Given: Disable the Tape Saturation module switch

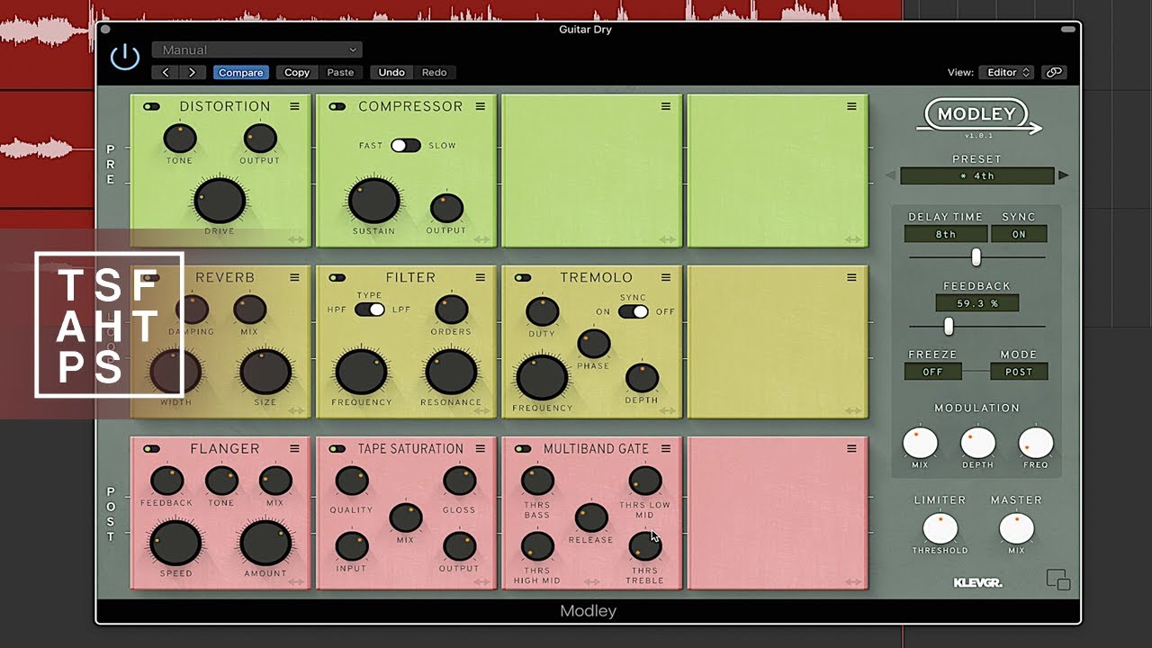Looking at the screenshot, I should (337, 449).
